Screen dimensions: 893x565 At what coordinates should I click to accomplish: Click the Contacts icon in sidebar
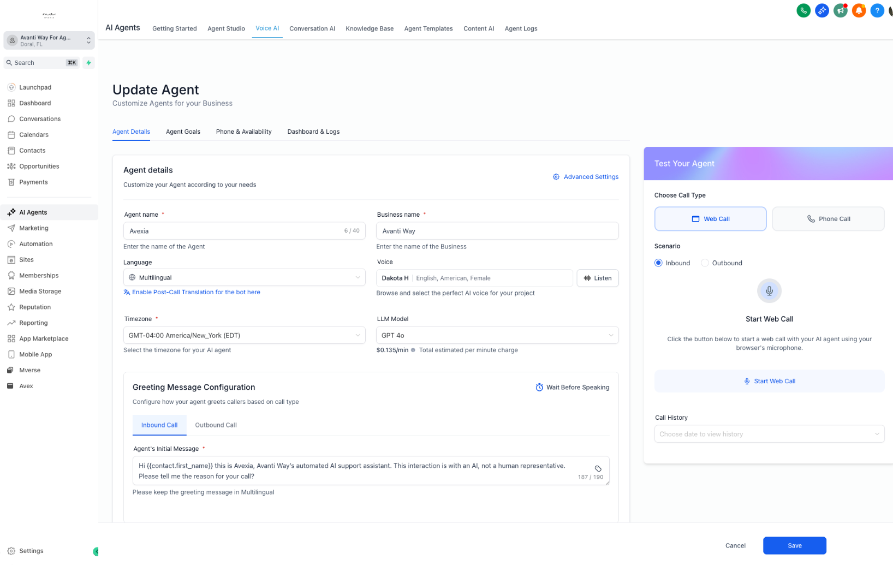click(x=11, y=151)
